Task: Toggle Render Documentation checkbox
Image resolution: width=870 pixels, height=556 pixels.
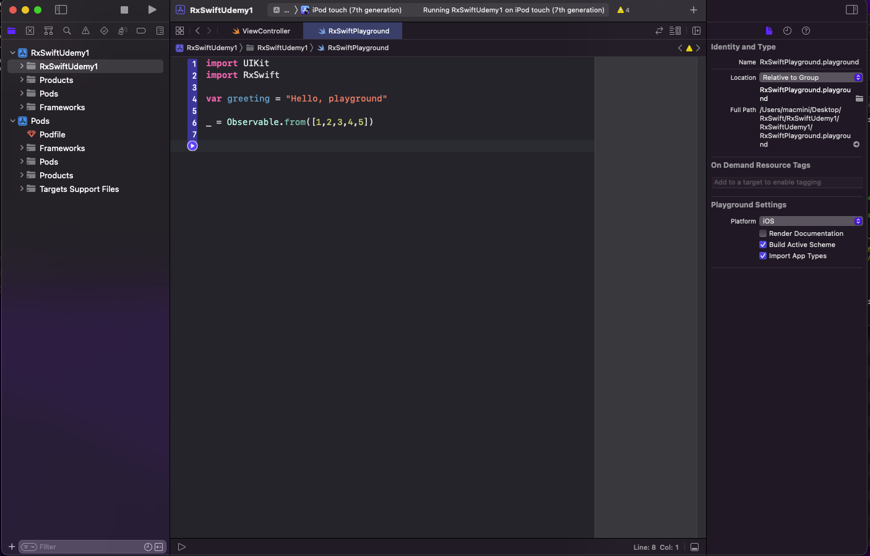Action: 763,233
